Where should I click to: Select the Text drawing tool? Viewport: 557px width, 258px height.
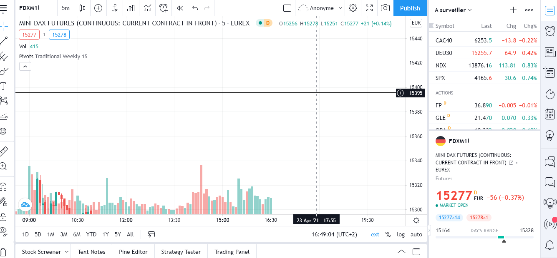click(3, 86)
